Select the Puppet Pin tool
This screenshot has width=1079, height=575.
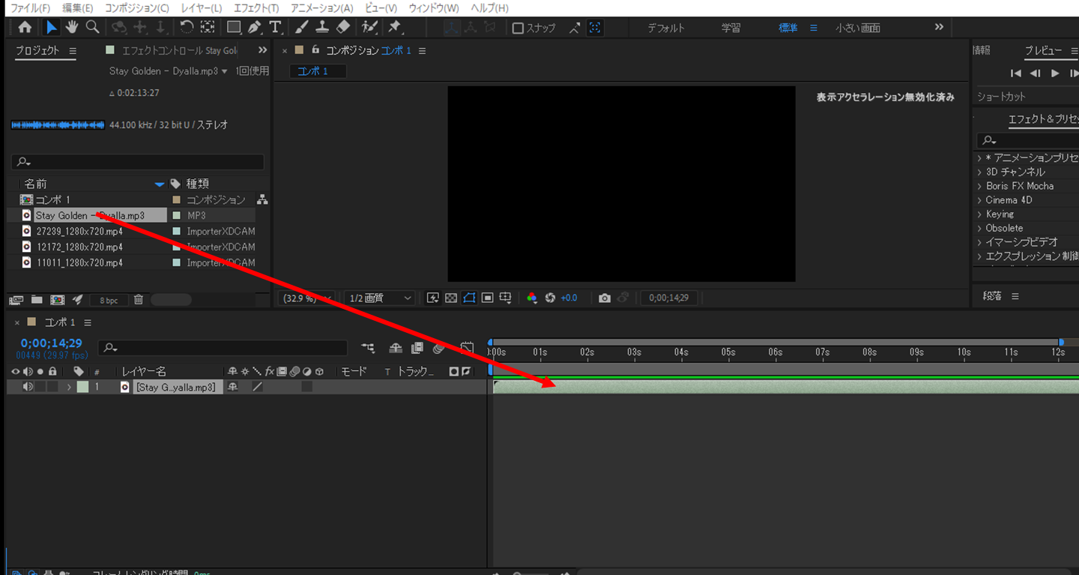(394, 27)
